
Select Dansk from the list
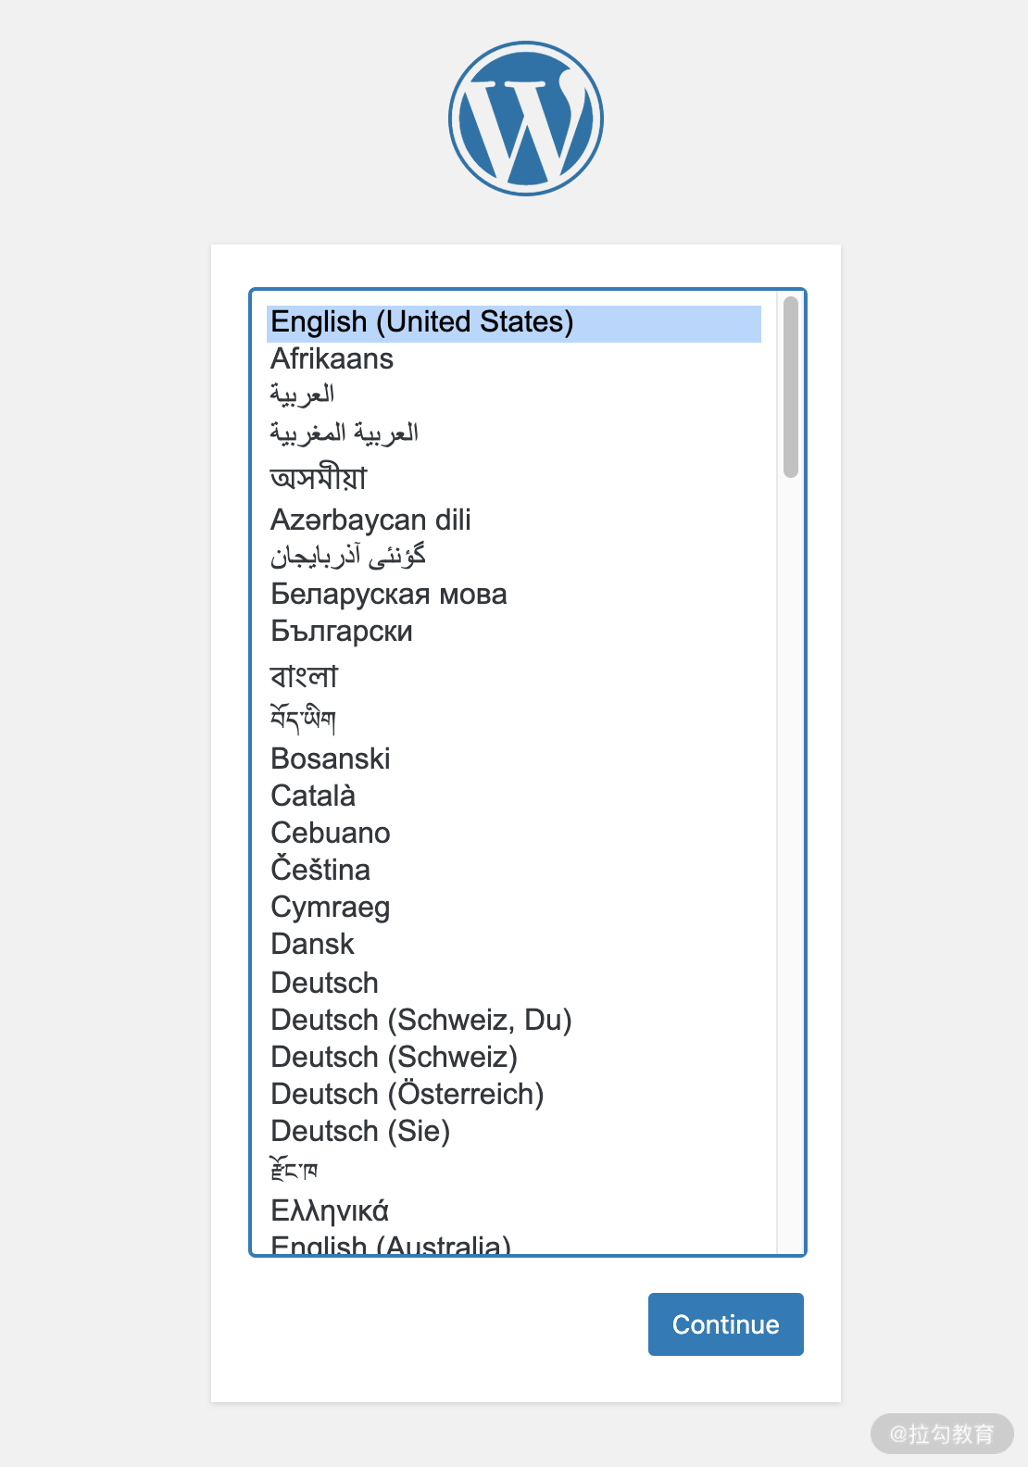click(313, 945)
